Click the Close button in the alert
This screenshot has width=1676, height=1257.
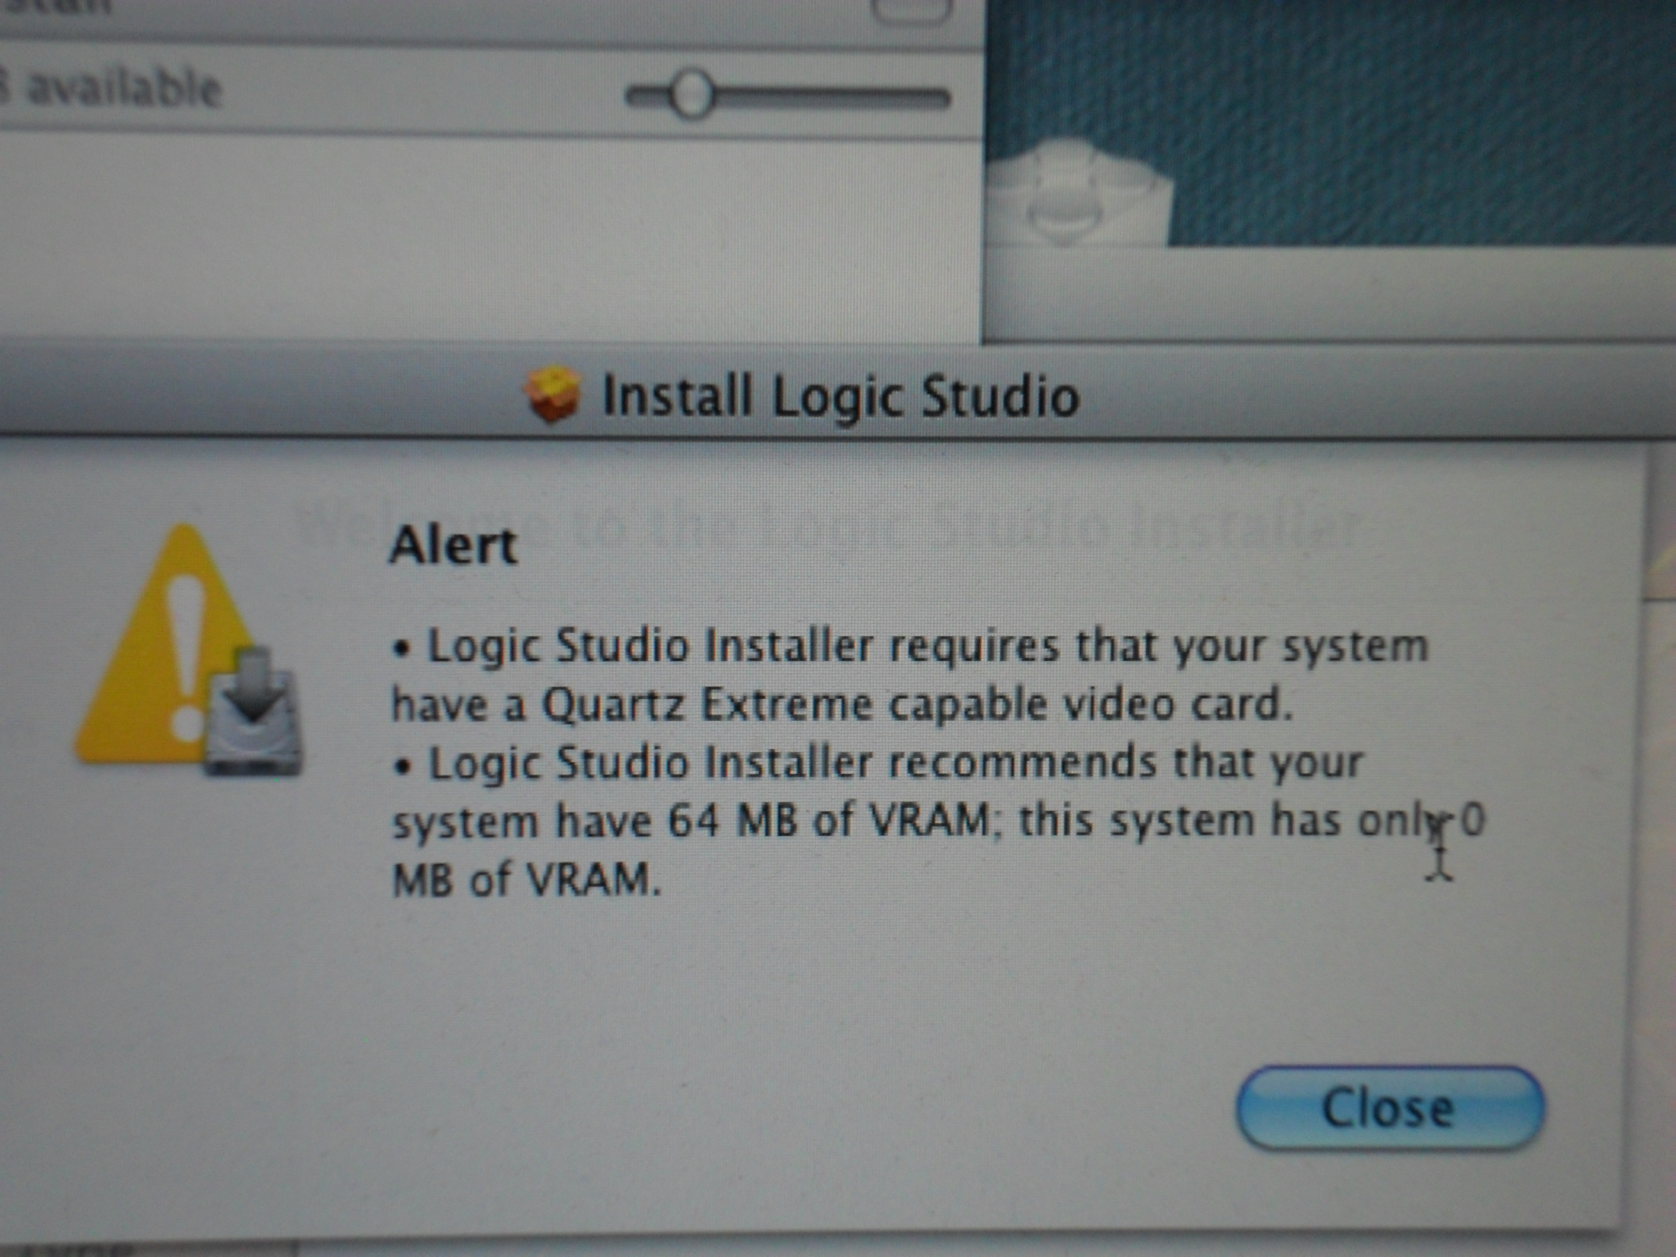click(1389, 1109)
